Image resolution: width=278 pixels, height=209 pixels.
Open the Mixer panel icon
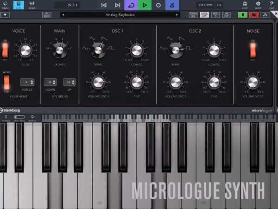coord(32,5)
